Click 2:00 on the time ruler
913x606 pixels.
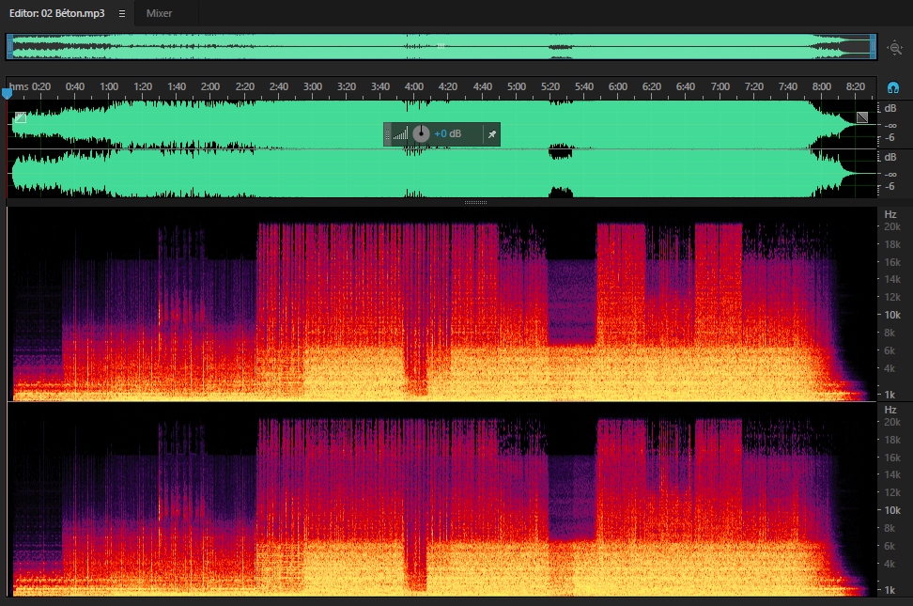tap(210, 86)
